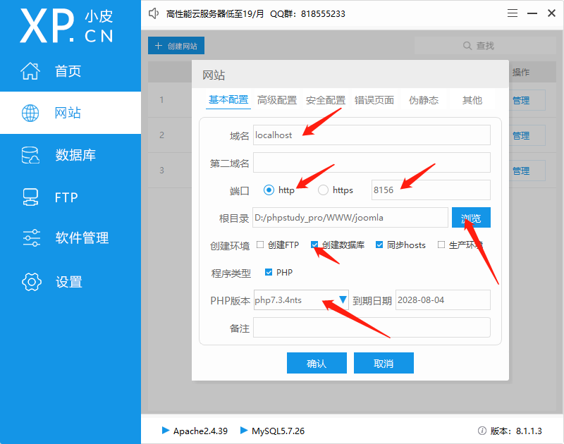Uncheck the 同步hosts checkbox
The width and height of the screenshot is (564, 444).
tap(379, 245)
